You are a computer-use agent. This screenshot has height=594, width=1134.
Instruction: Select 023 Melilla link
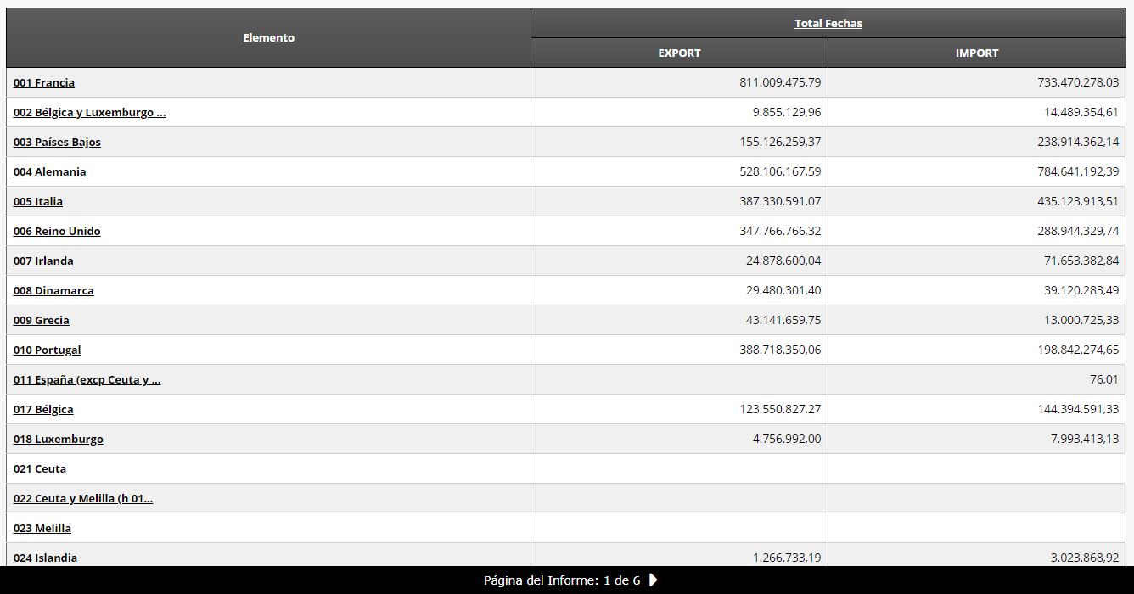point(42,529)
